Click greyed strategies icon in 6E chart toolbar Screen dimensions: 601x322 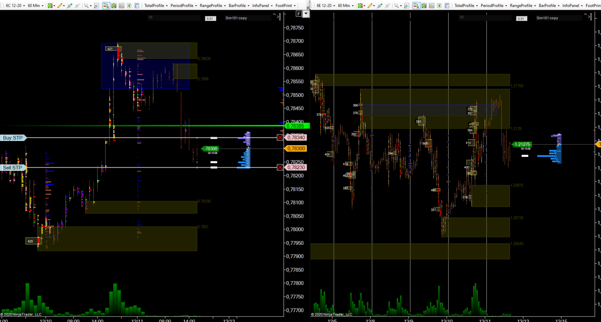tap(387, 6)
